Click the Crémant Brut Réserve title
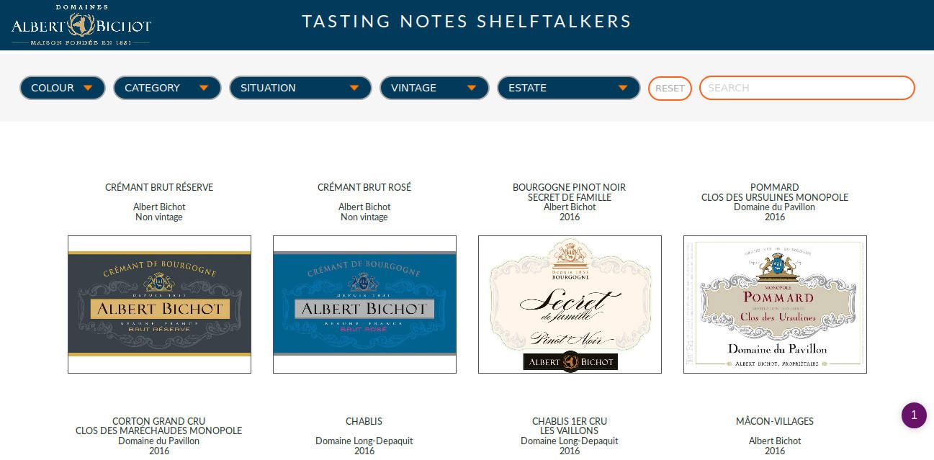 pos(159,187)
